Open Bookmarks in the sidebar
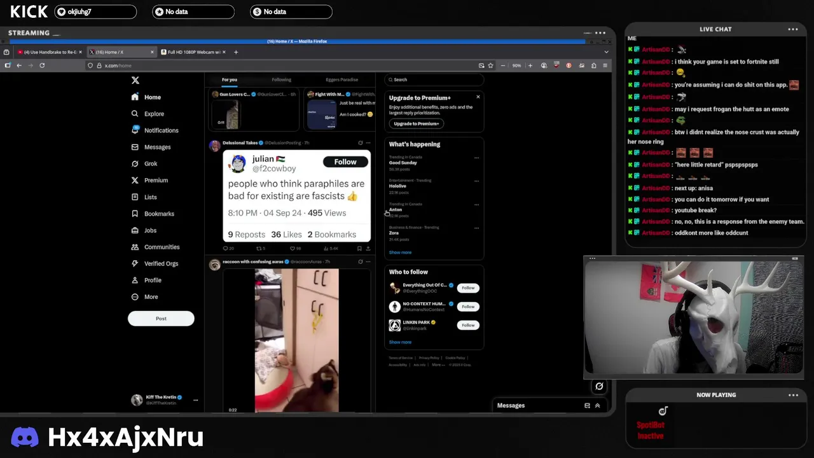814x458 pixels. coord(152,214)
